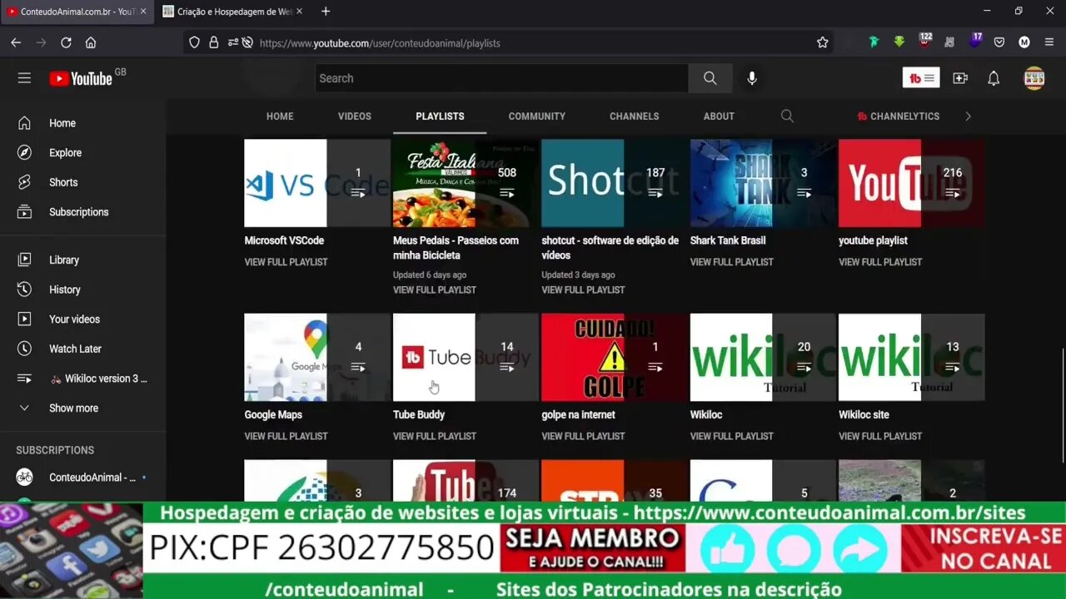The width and height of the screenshot is (1066, 599).
Task: Open the account avatar menu
Action: click(1034, 78)
